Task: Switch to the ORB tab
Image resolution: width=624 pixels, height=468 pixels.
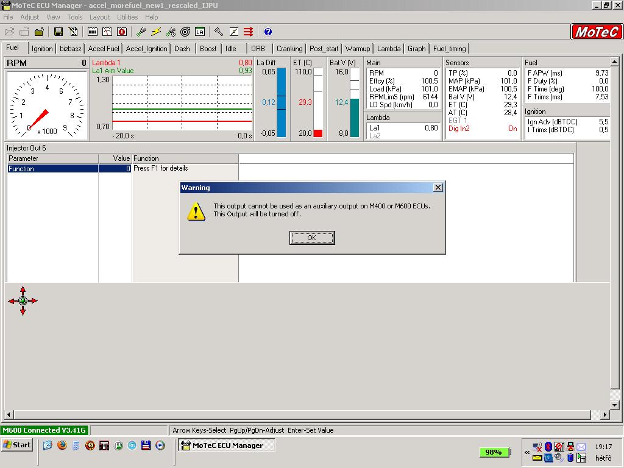Action: click(258, 49)
